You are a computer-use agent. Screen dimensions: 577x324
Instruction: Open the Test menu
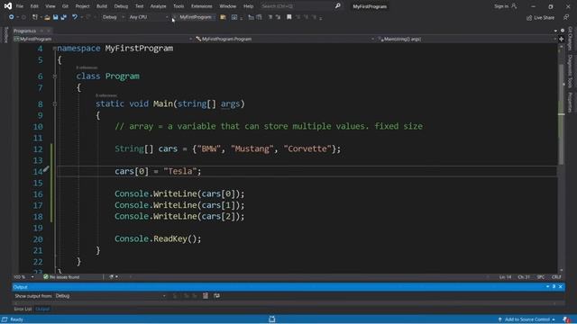(139, 6)
